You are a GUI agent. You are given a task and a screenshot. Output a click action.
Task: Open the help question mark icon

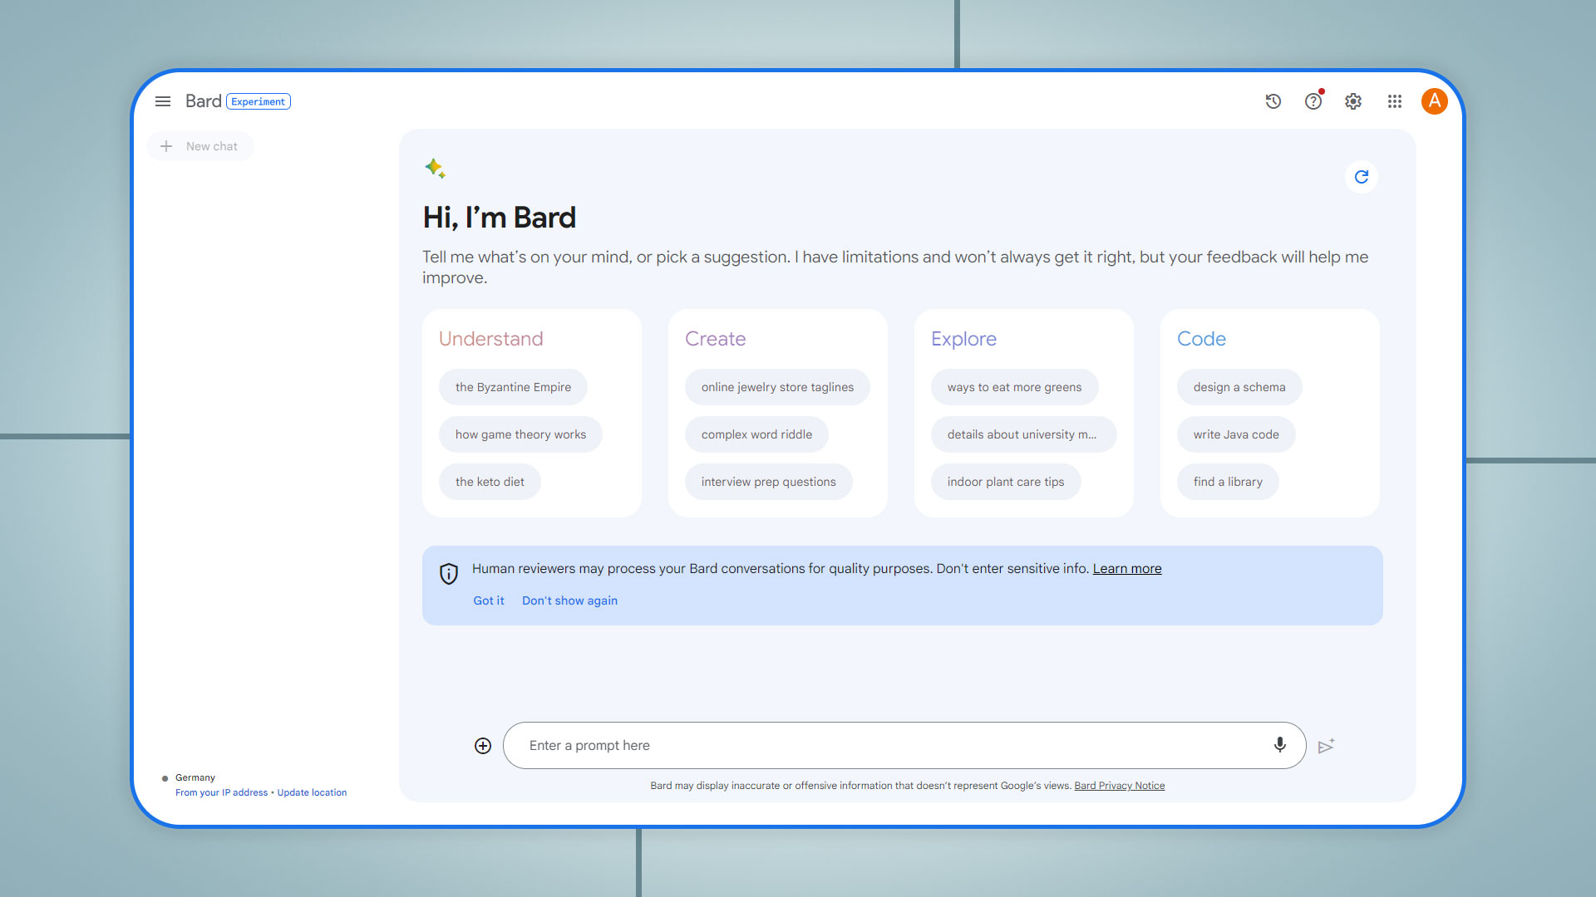click(x=1313, y=101)
